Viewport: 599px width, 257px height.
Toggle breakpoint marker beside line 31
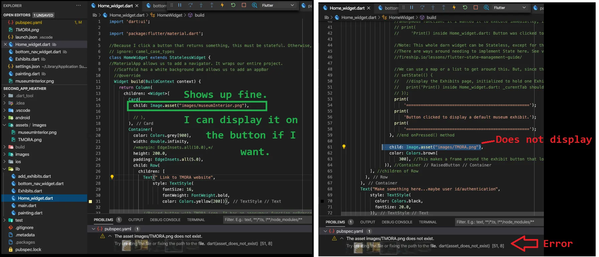click(90, 201)
